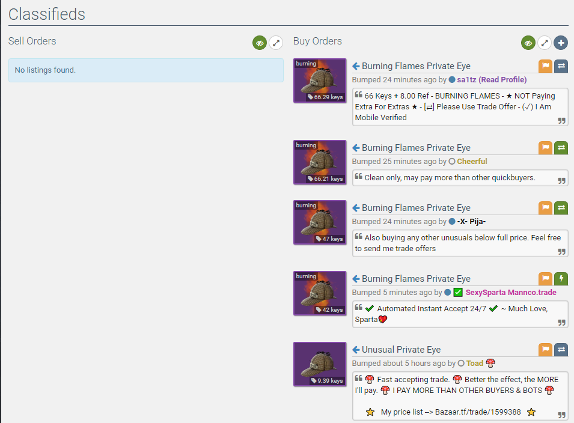
Task: Click SexySparta's online status dot
Action: [447, 293]
